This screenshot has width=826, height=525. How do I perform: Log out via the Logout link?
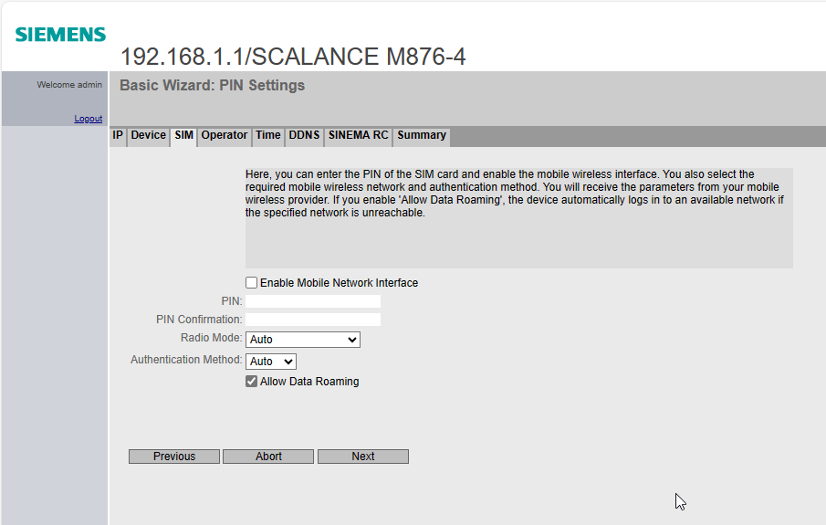point(88,119)
